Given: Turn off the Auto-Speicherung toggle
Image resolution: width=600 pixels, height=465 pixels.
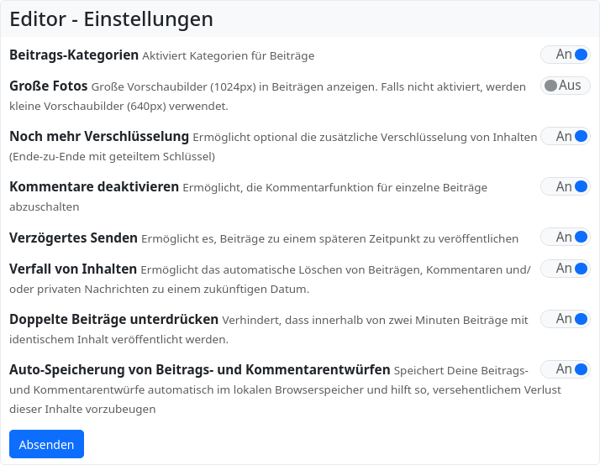Looking at the screenshot, I should (565, 369).
